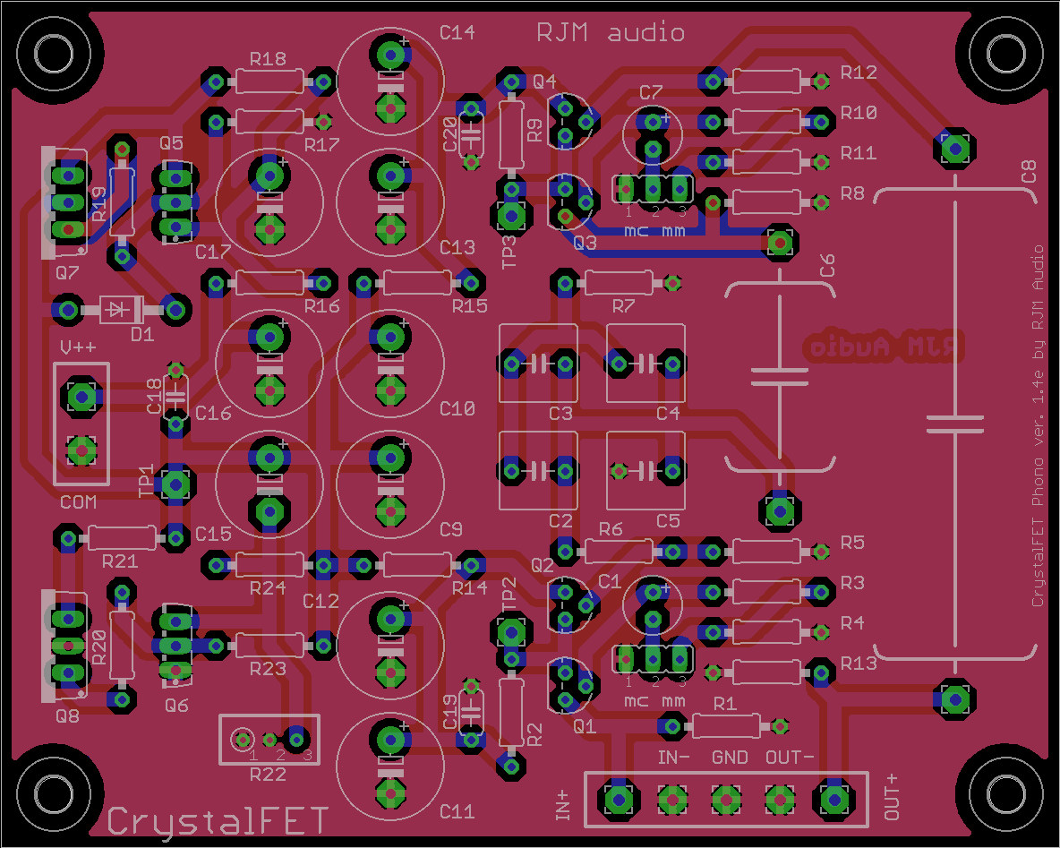Select the C7 label
The width and height of the screenshot is (1060, 848).
(x=650, y=92)
